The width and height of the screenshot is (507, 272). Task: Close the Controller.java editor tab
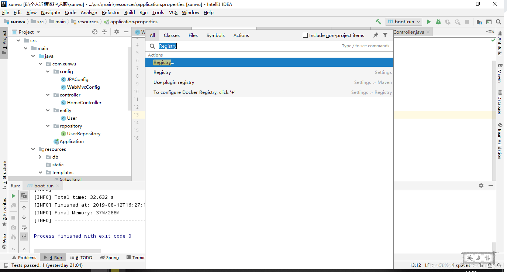pos(428,32)
